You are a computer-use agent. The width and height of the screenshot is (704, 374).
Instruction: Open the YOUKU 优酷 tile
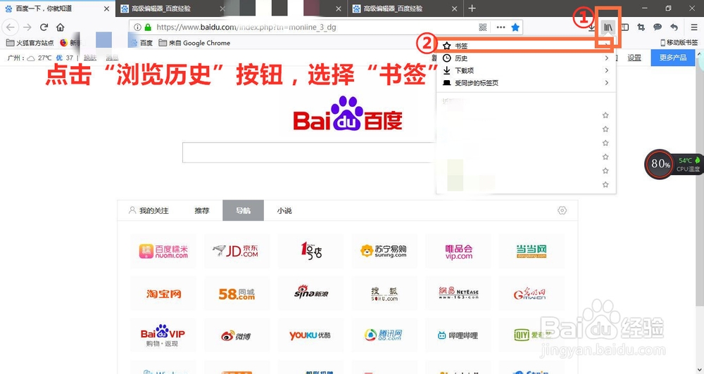[310, 335]
